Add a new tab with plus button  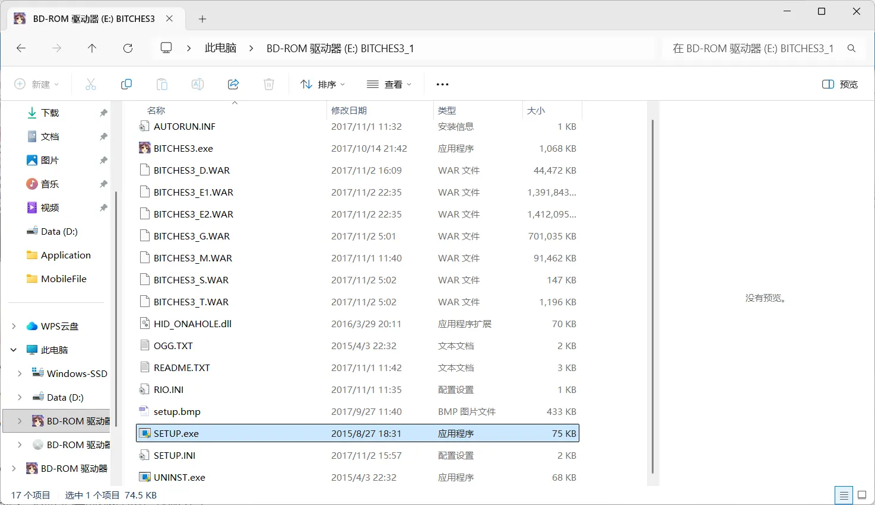[x=202, y=19]
